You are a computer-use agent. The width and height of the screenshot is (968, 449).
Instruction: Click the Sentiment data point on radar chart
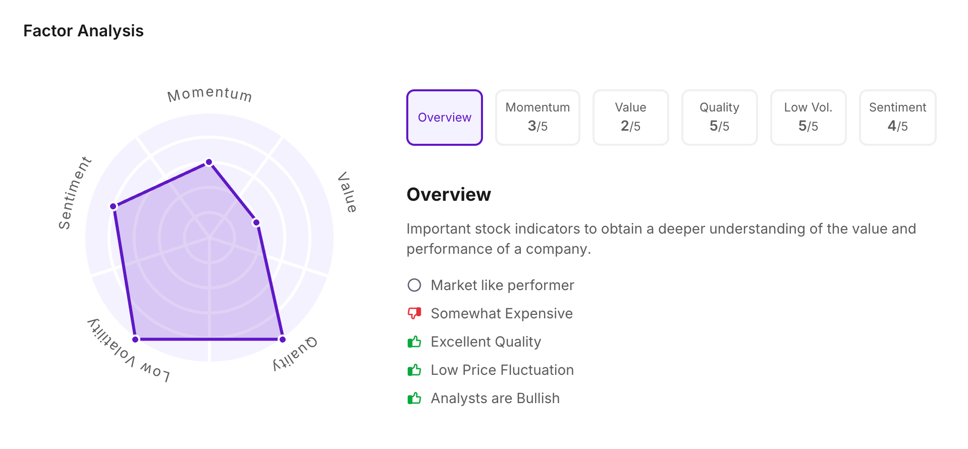114,206
